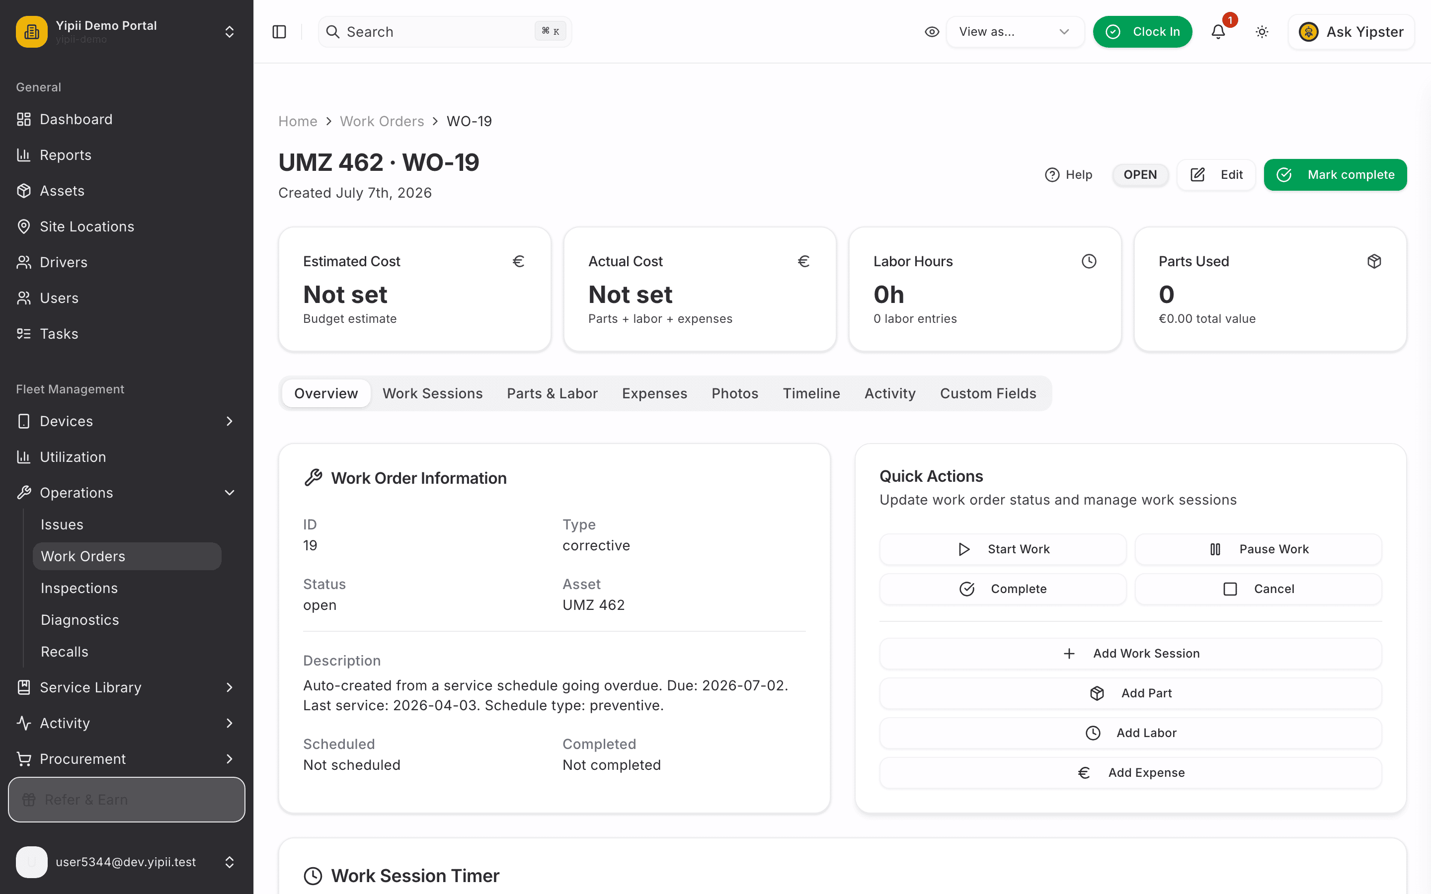Switch to the Photos tab
Viewport: 1431px width, 894px height.
pyautogui.click(x=735, y=393)
